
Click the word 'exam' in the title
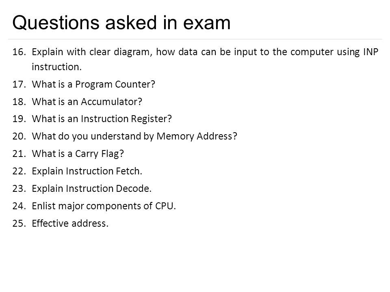pyautogui.click(x=207, y=23)
